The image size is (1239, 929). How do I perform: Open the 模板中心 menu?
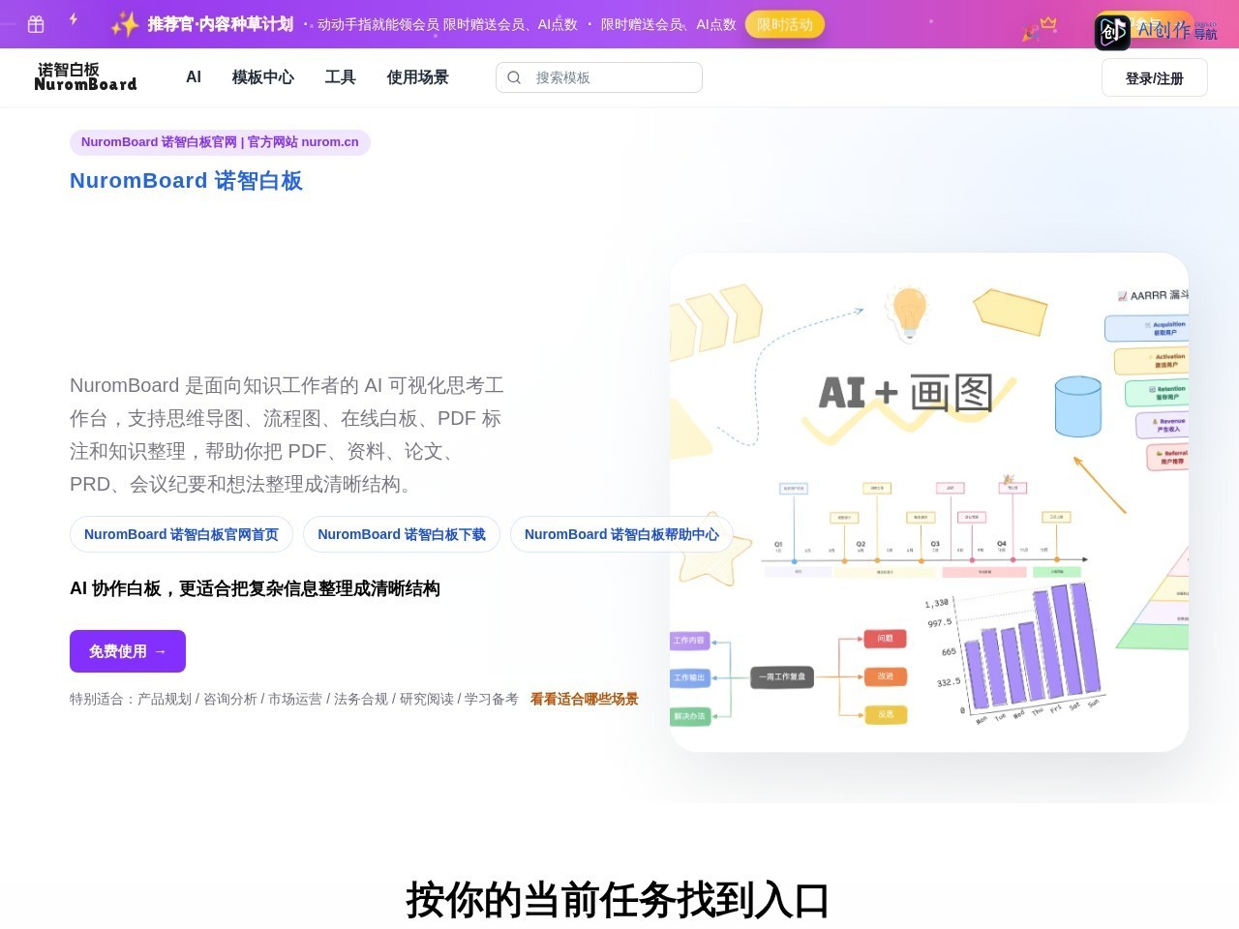[263, 77]
